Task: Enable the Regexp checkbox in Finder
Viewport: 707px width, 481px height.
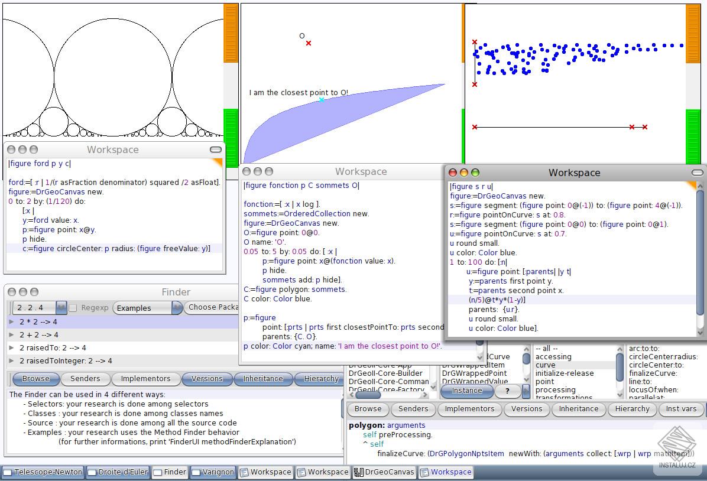Action: pyautogui.click(x=73, y=308)
